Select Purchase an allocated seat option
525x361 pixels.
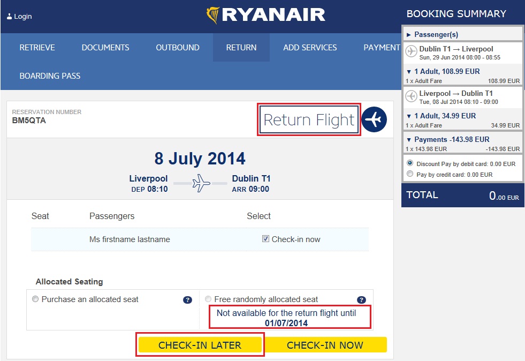[x=36, y=299]
